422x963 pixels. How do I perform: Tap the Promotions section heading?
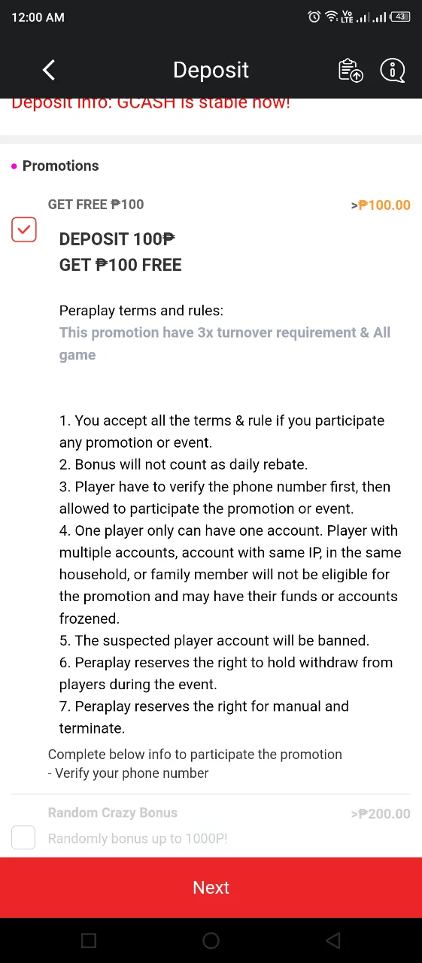pyautogui.click(x=60, y=166)
